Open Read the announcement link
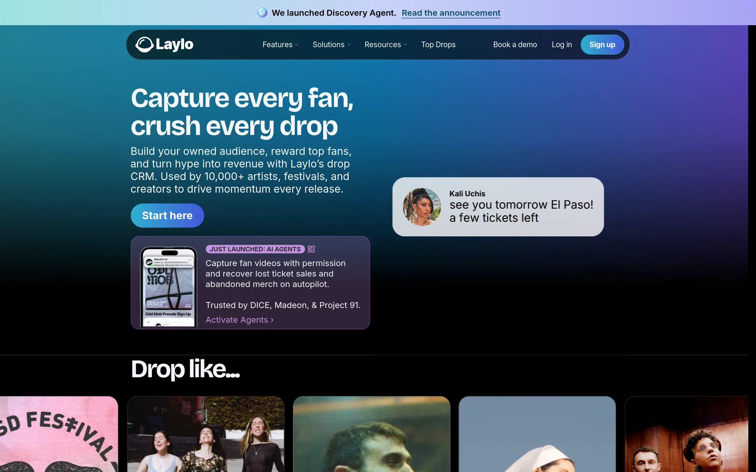This screenshot has height=472, width=756. (451, 13)
